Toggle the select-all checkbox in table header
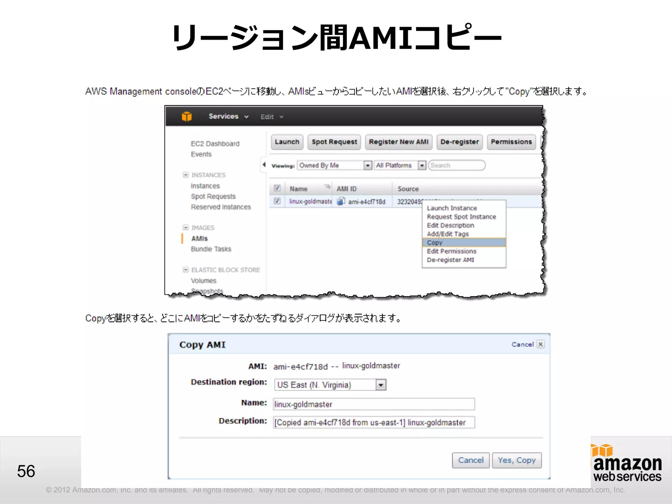672x504 pixels. 277,188
